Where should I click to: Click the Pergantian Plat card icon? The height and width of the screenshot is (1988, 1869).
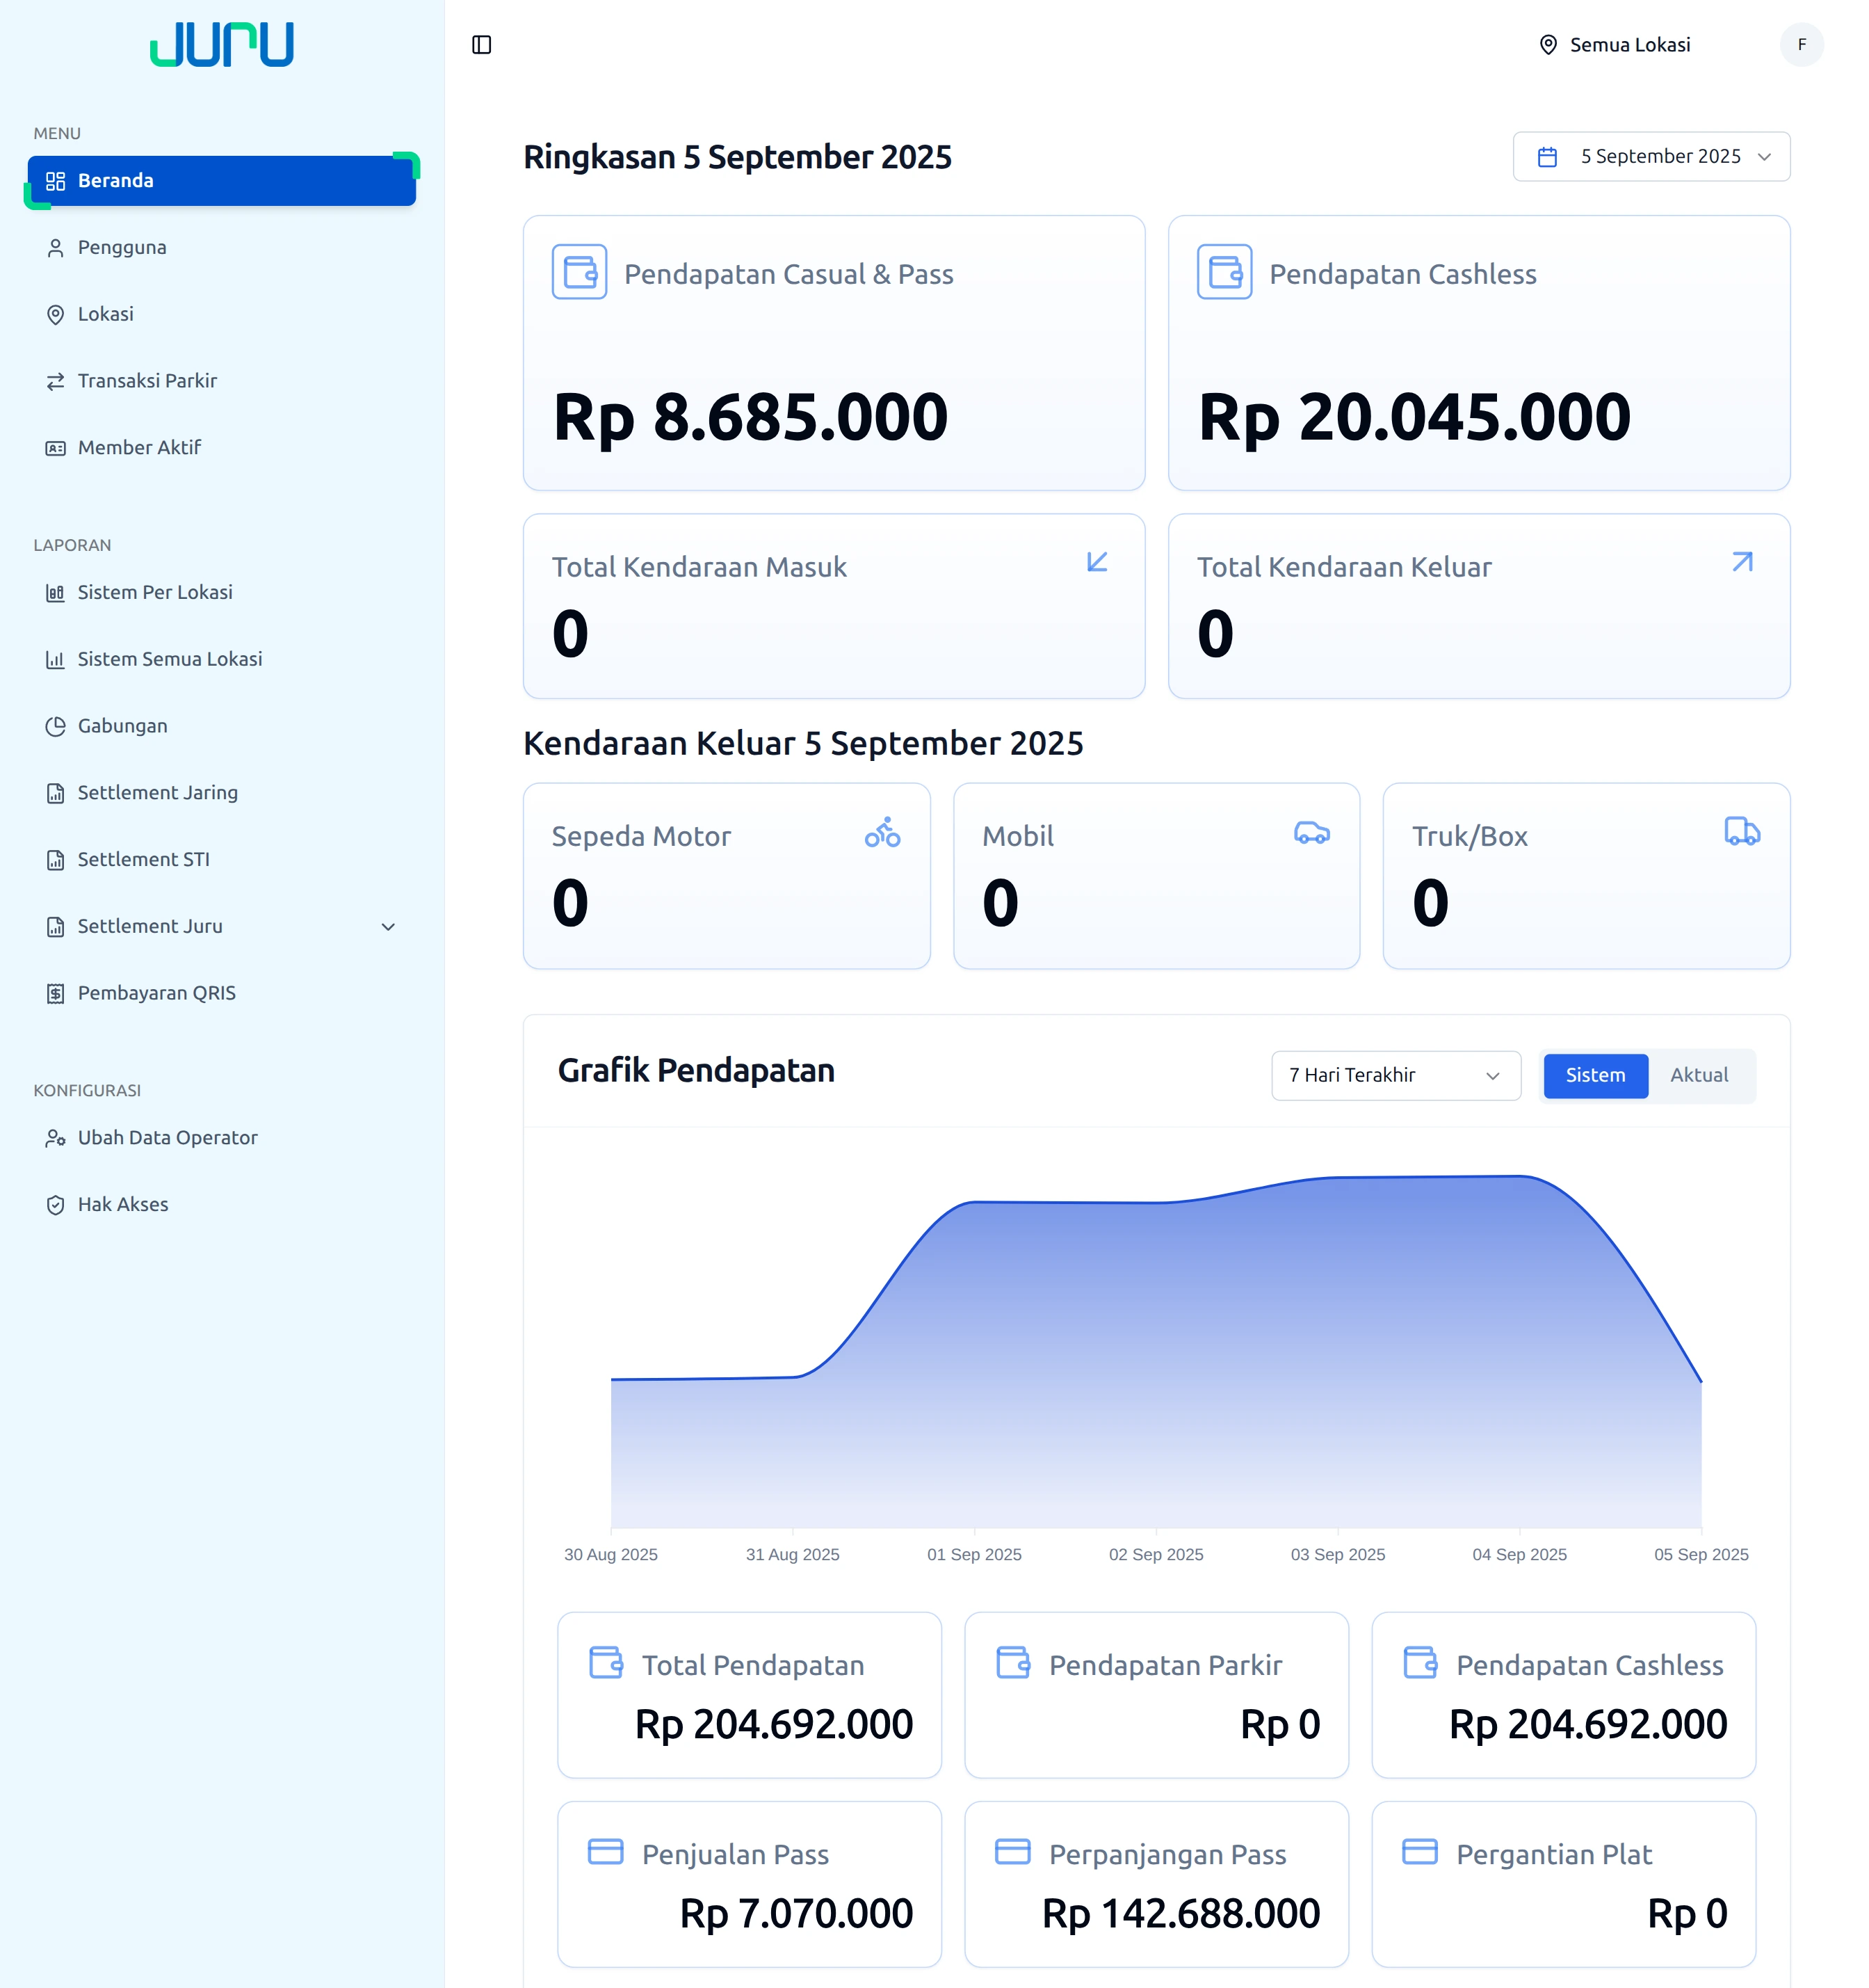pyautogui.click(x=1419, y=1851)
